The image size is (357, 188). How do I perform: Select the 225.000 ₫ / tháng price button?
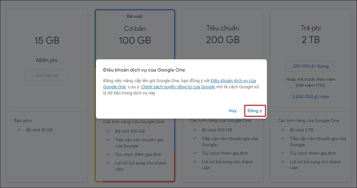coord(311,66)
